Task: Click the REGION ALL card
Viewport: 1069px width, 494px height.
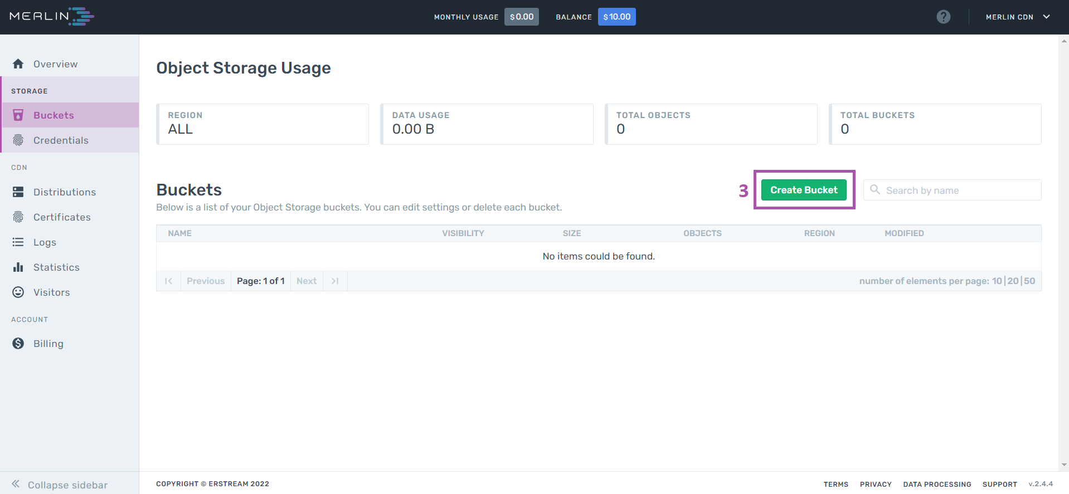Action: pyautogui.click(x=263, y=124)
